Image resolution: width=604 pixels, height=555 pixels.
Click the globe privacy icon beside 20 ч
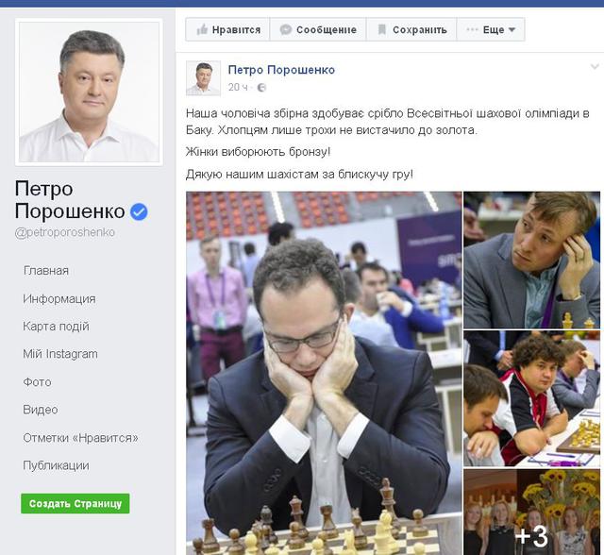click(261, 88)
